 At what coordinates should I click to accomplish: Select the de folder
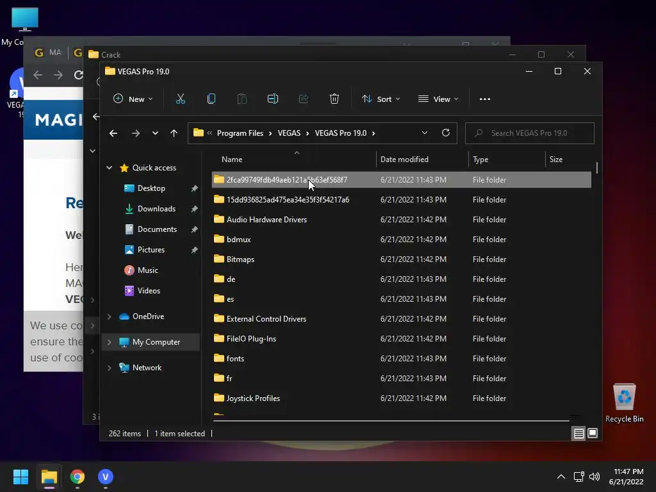coord(401,279)
